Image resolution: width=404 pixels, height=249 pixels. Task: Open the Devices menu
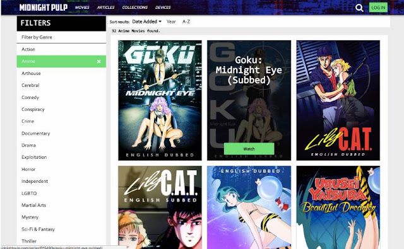(x=163, y=8)
